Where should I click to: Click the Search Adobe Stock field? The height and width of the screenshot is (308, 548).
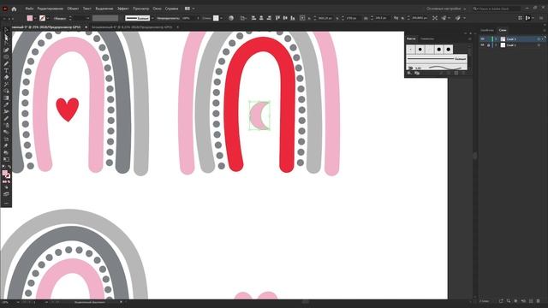click(497, 9)
